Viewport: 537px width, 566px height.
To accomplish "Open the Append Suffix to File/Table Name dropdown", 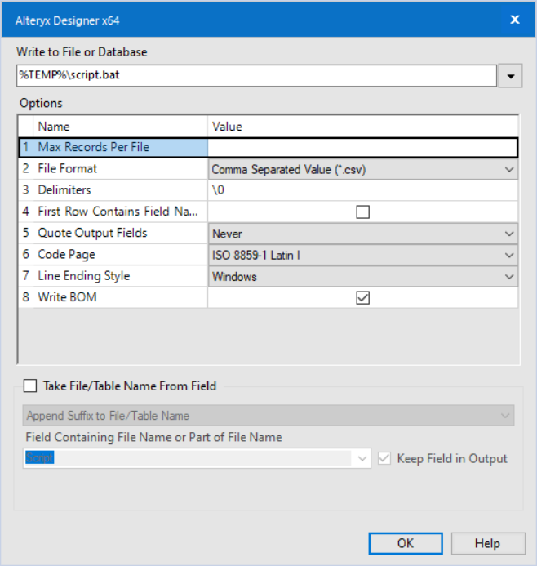I will pyautogui.click(x=268, y=416).
